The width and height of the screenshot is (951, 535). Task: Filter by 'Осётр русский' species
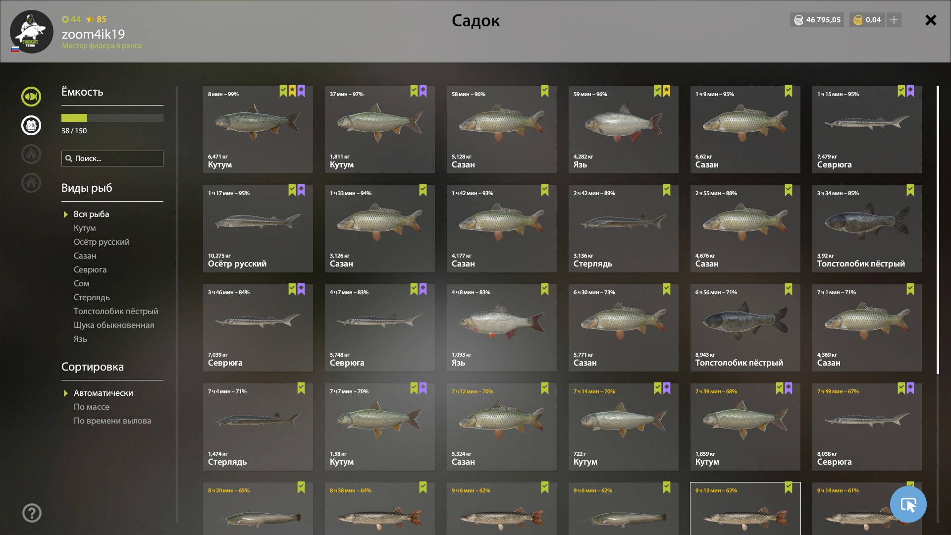[x=102, y=242]
